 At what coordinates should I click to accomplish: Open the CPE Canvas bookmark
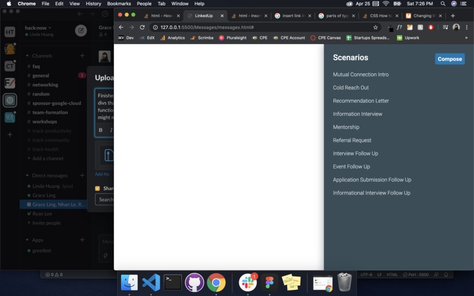click(x=325, y=38)
